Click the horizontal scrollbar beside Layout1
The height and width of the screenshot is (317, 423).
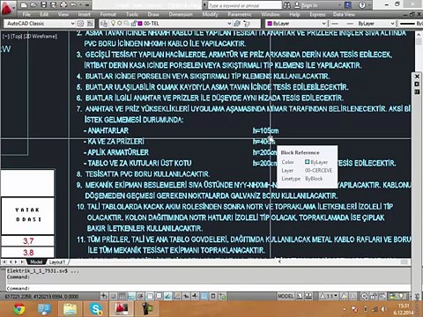[344, 262]
